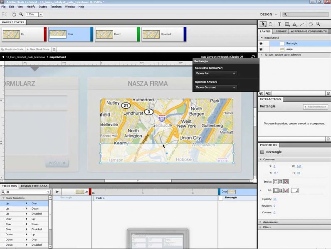Open the Modify menu

[31, 7]
